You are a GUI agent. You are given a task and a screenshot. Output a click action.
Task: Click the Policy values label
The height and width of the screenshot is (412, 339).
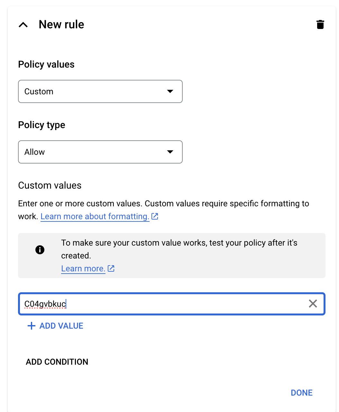coord(46,64)
